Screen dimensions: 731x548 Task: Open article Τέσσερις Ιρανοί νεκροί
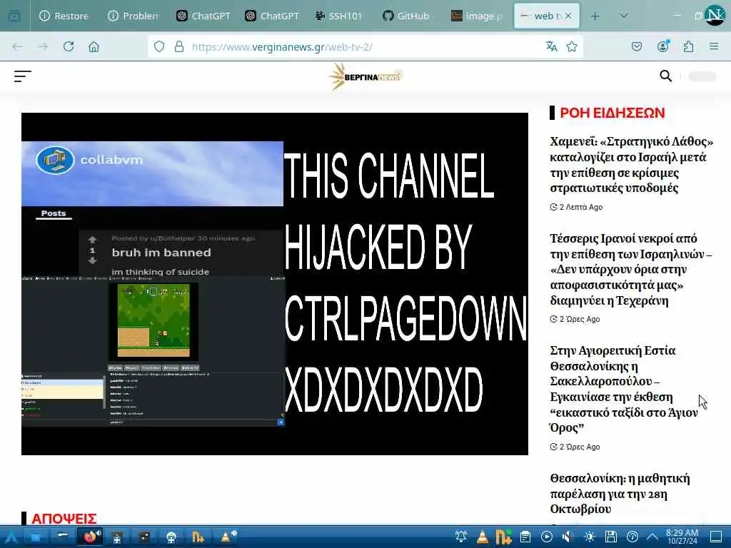pos(631,269)
